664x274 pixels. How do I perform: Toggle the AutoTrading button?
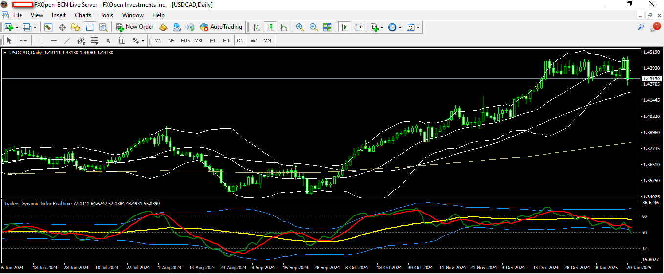click(221, 27)
